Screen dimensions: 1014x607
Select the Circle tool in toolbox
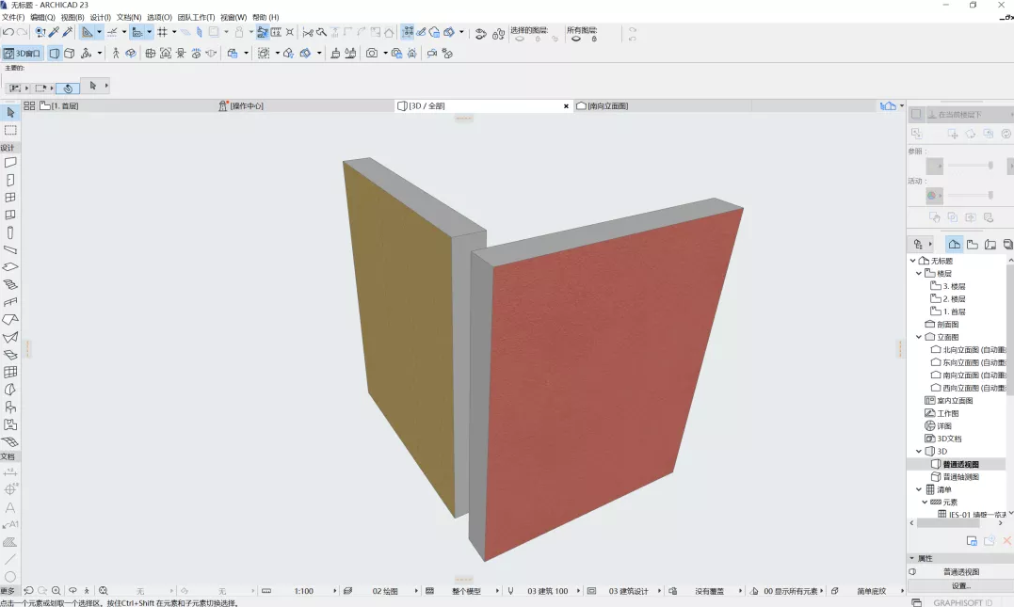click(10, 577)
